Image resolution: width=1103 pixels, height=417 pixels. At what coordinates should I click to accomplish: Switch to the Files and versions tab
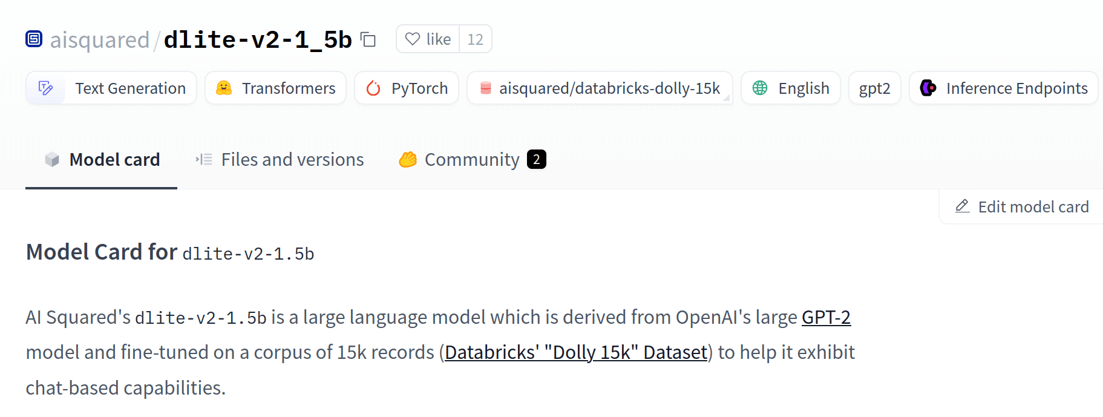292,159
